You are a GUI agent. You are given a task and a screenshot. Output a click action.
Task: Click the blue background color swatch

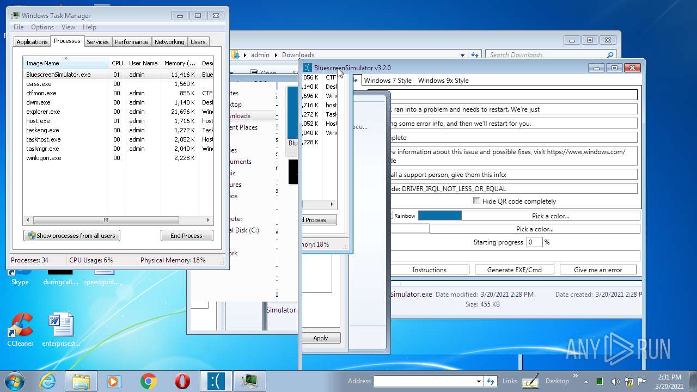(x=439, y=216)
